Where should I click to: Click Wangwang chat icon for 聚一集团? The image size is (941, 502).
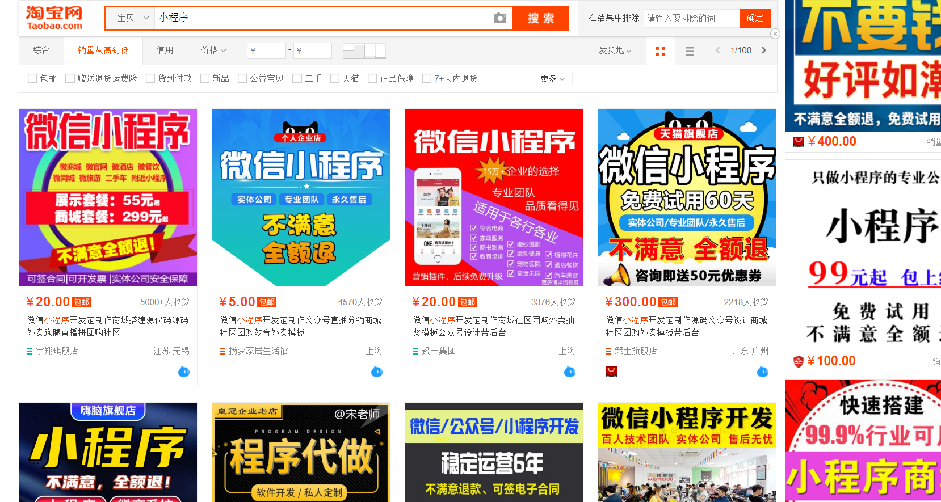tap(570, 372)
